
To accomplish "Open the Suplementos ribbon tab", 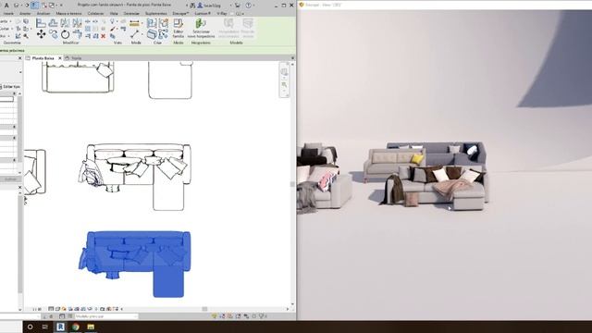I will point(156,14).
